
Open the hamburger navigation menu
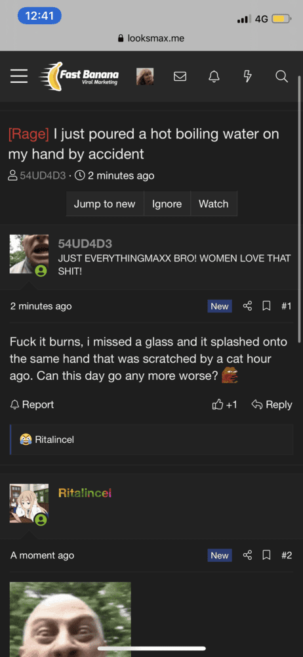click(19, 76)
